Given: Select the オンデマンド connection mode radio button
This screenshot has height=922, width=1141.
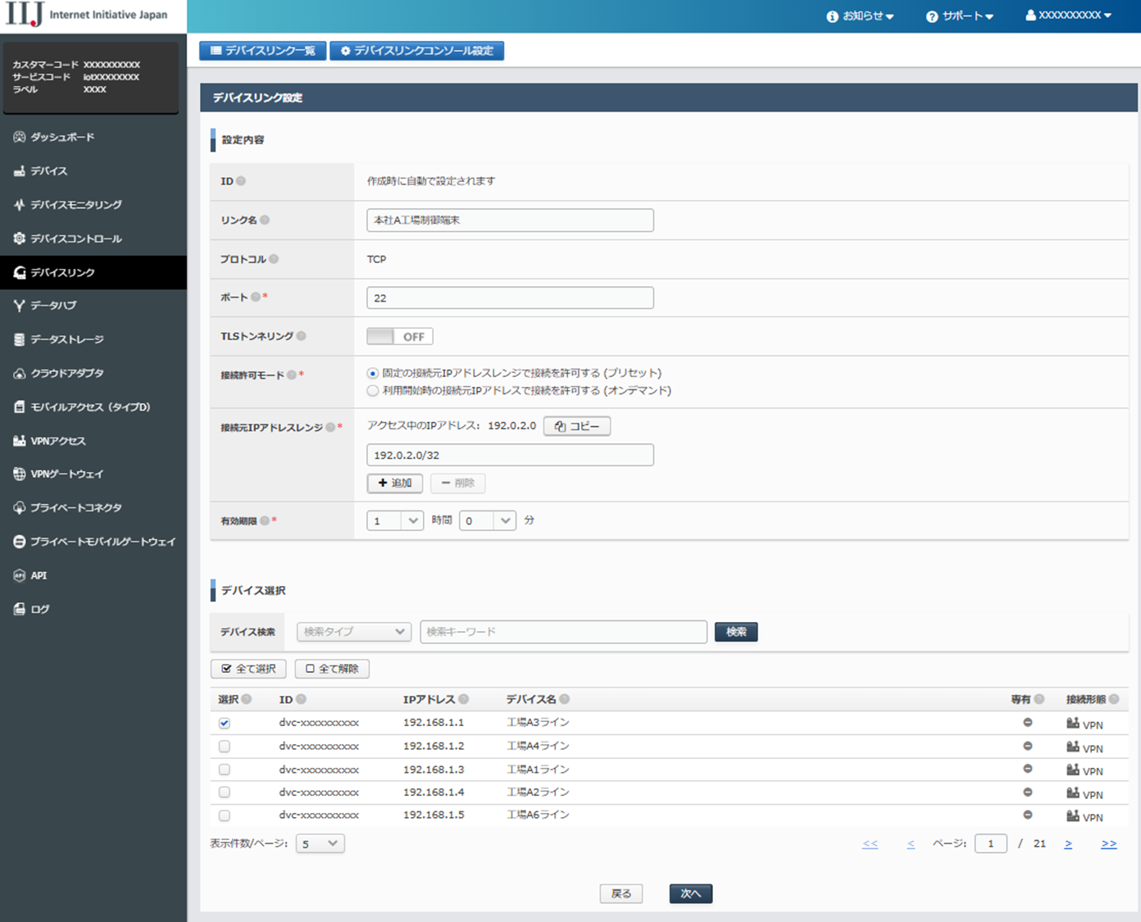Looking at the screenshot, I should [373, 391].
